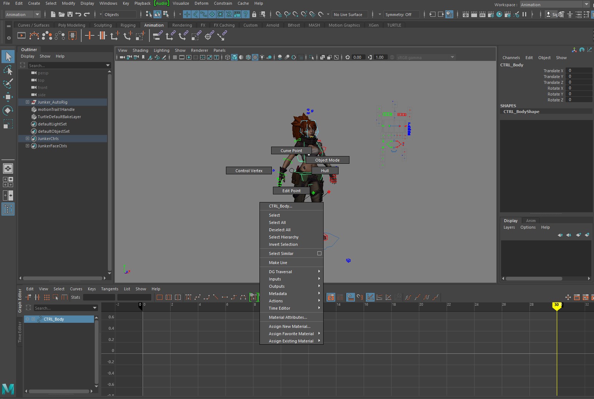This screenshot has width=594, height=399.
Task: Click the Parent Constraint shelf icon
Action: point(158,36)
